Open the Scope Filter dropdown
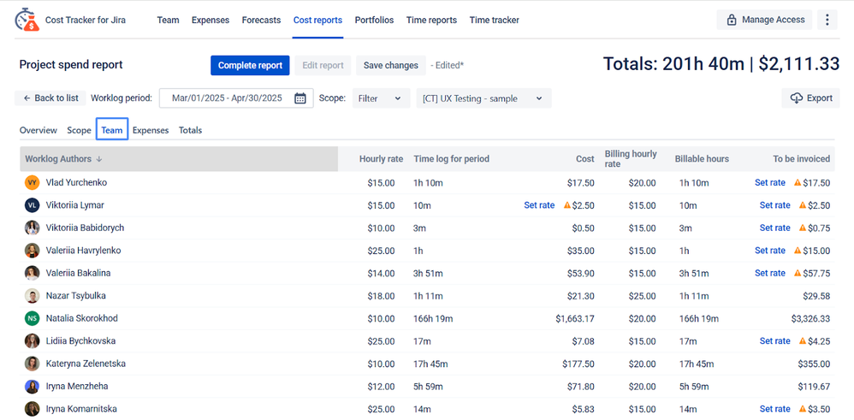The image size is (854, 420). (381, 98)
